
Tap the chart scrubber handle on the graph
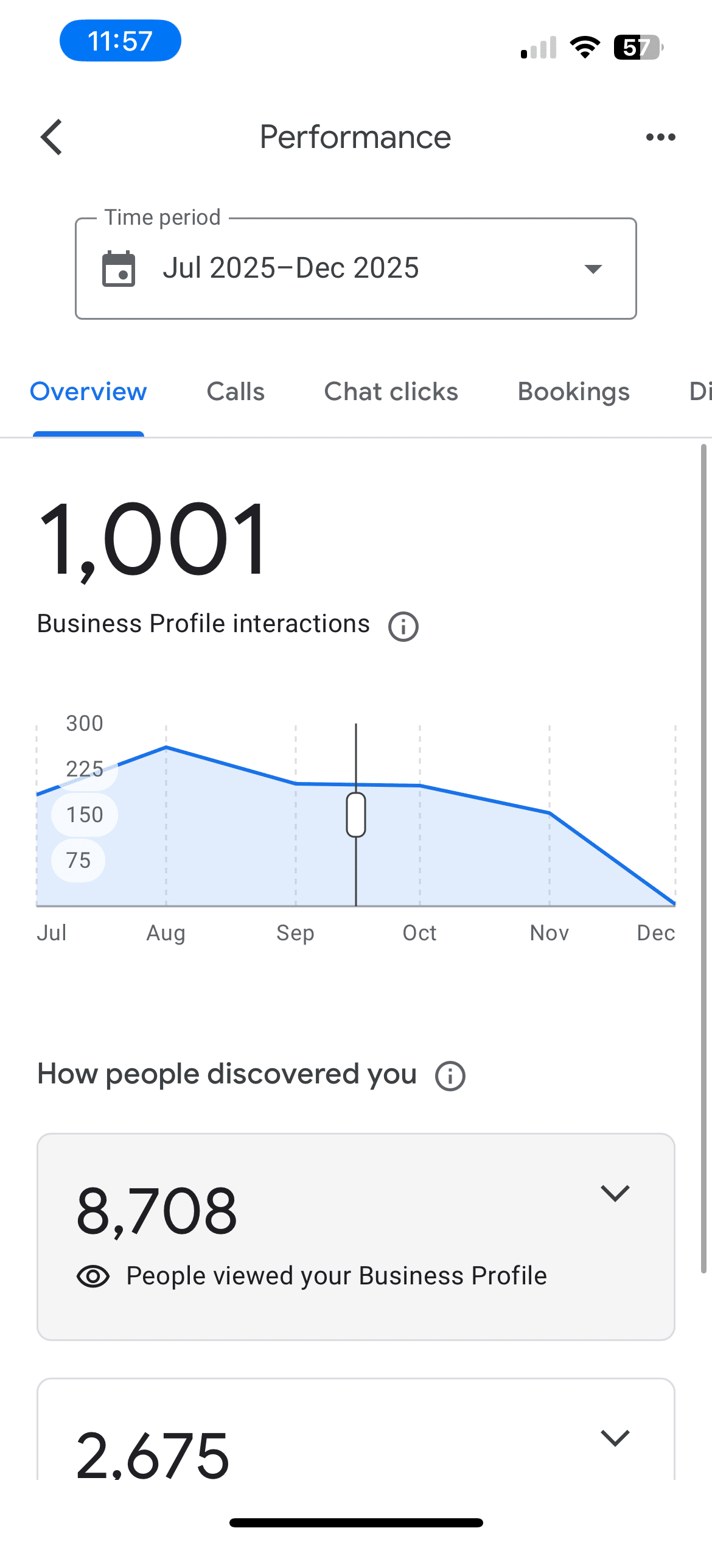tap(355, 815)
